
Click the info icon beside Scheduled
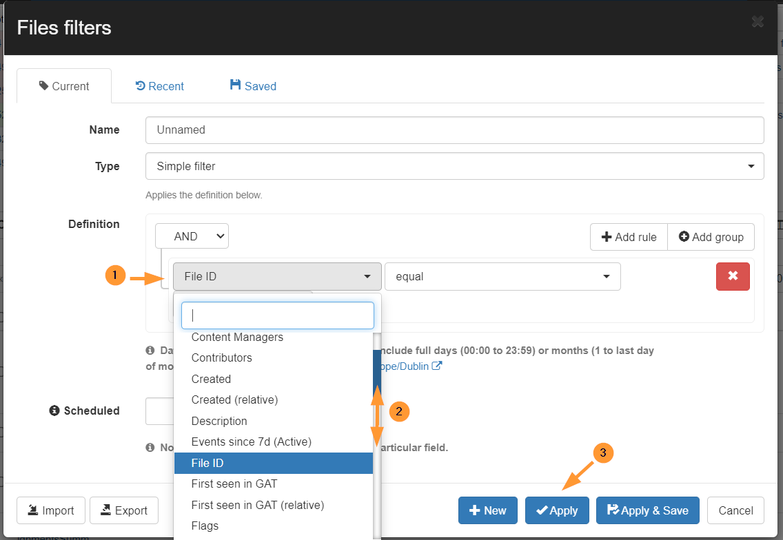53,411
